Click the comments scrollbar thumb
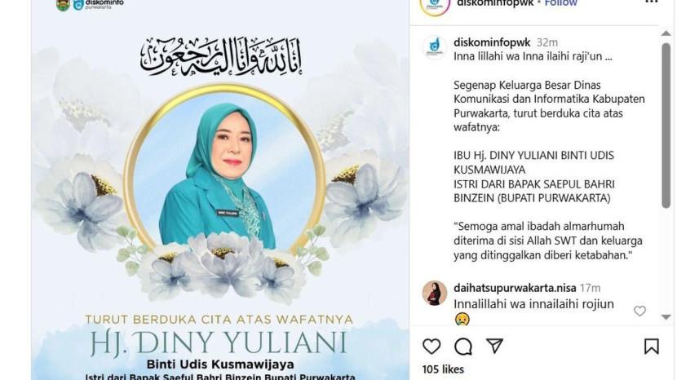Image resolution: width=677 pixels, height=380 pixels. [666, 126]
